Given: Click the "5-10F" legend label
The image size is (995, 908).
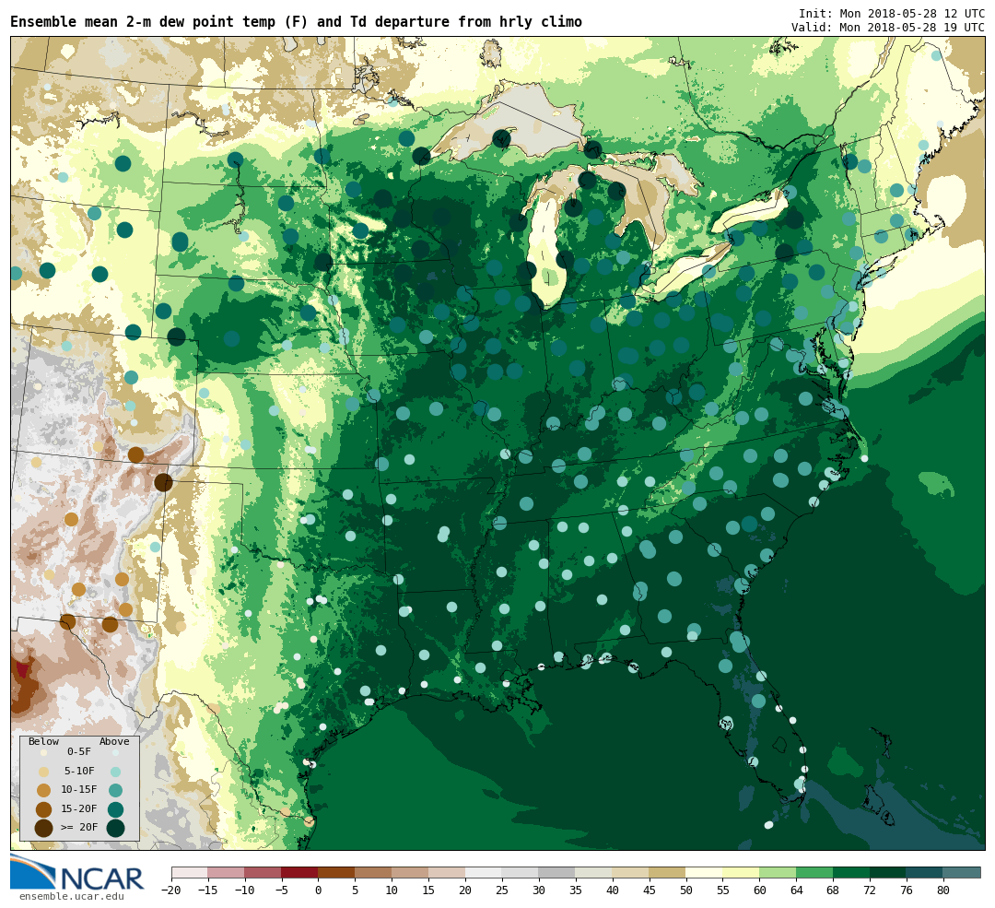Looking at the screenshot, I should tap(79, 771).
